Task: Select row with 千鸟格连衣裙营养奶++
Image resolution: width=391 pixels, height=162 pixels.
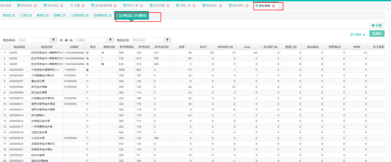Action: (x=45, y=69)
